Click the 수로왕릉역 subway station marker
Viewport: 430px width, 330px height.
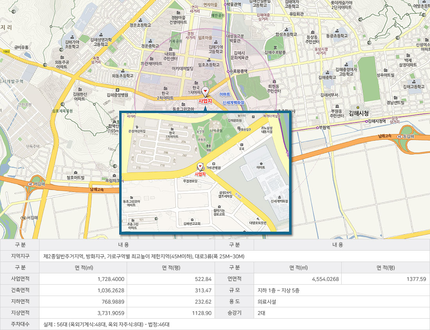point(228,72)
